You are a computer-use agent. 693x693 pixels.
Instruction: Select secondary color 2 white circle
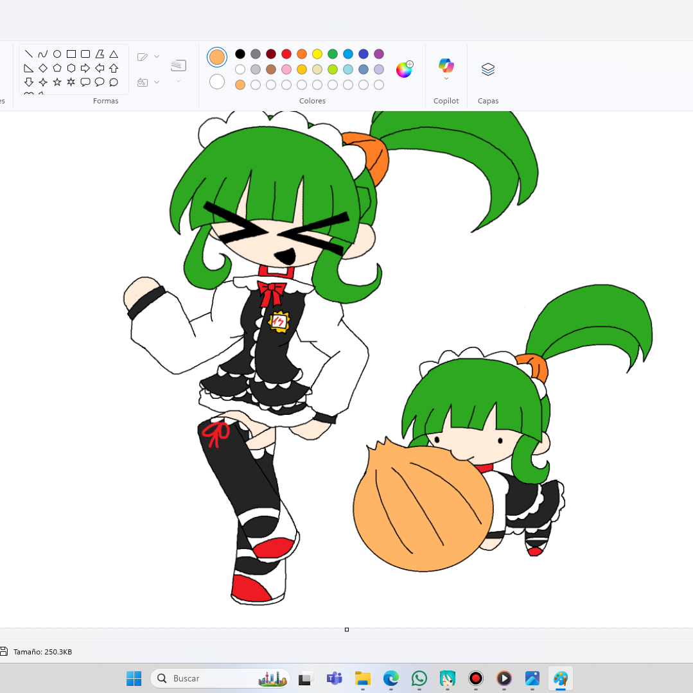point(217,82)
